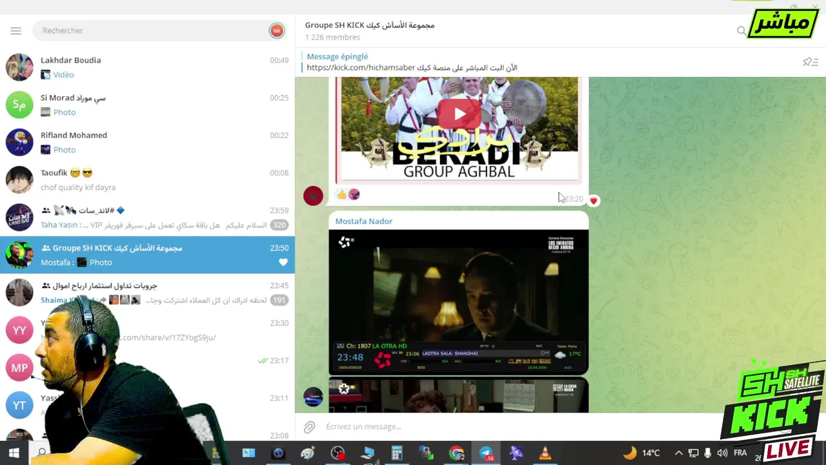Click the 14°C weather widget
Screen dimensions: 826x465
click(x=641, y=453)
